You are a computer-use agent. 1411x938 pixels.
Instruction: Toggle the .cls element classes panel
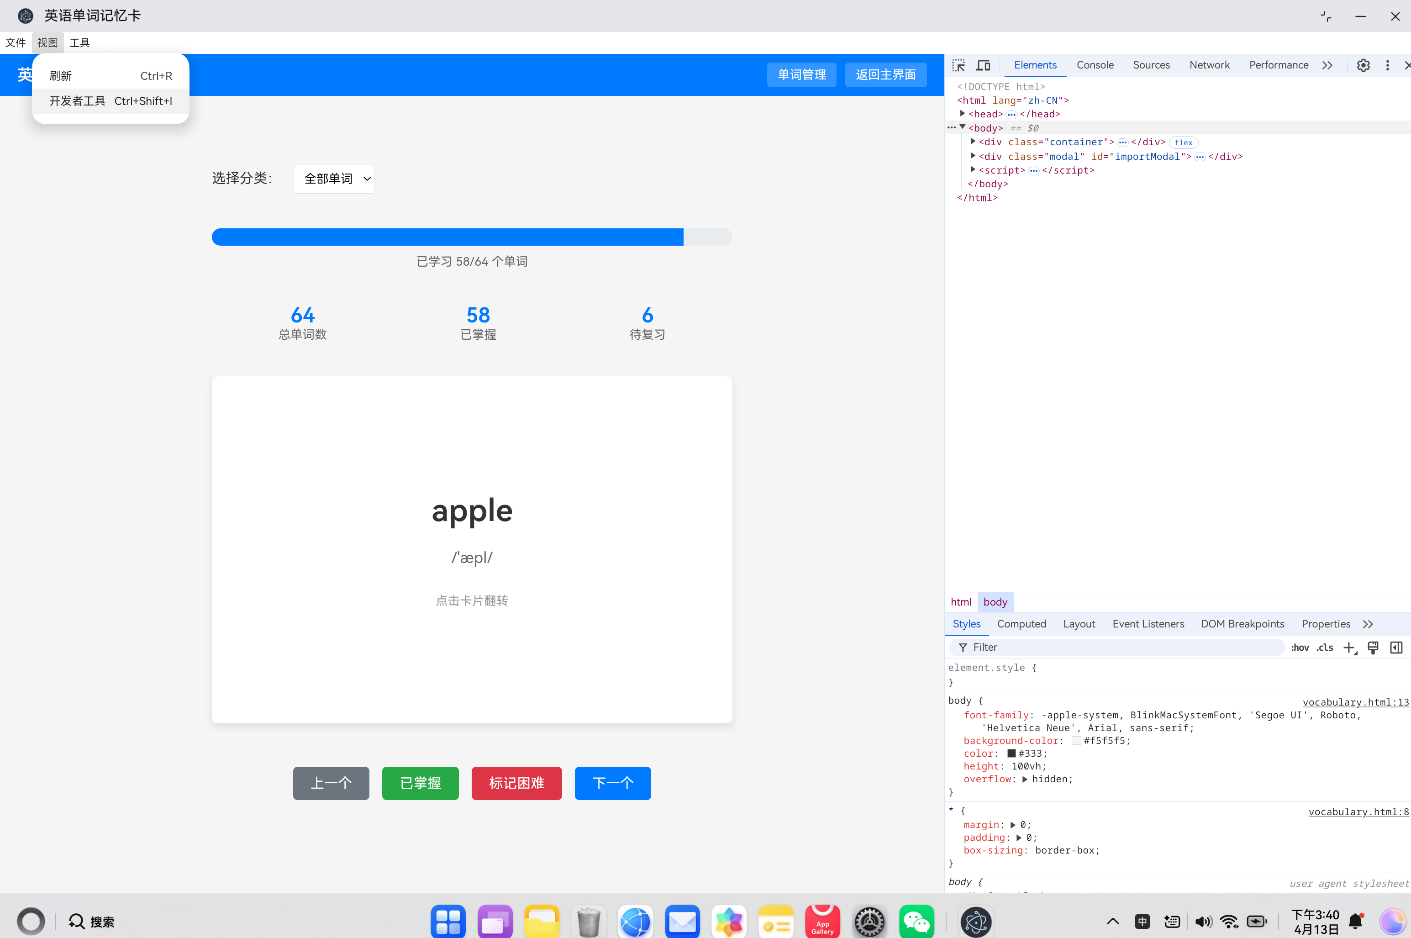pyautogui.click(x=1325, y=648)
